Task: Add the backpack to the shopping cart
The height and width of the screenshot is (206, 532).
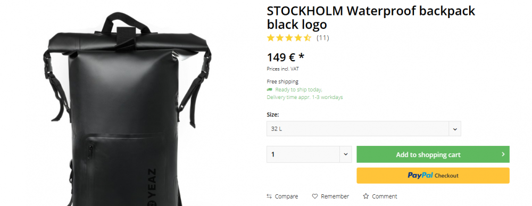Action: [433, 154]
